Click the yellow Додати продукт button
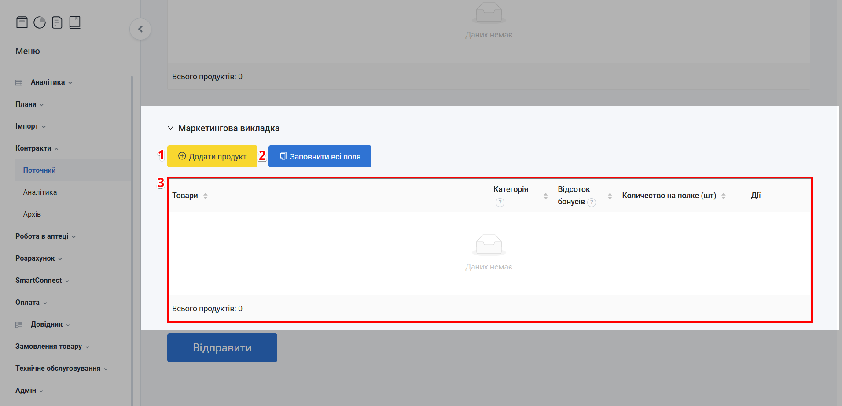This screenshot has height=406, width=842. [212, 156]
